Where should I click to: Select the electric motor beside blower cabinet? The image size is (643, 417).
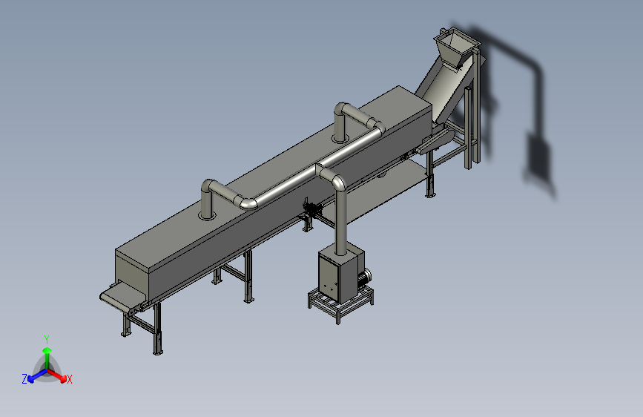[364, 278]
